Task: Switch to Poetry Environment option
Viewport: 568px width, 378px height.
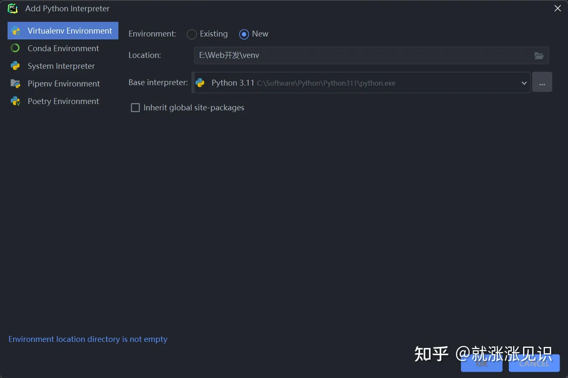Action: [x=63, y=101]
